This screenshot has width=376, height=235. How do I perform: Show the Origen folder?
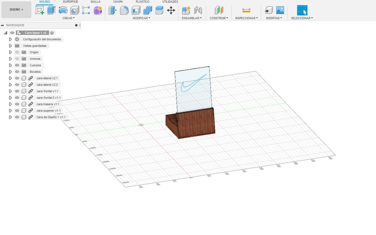pyautogui.click(x=17, y=52)
